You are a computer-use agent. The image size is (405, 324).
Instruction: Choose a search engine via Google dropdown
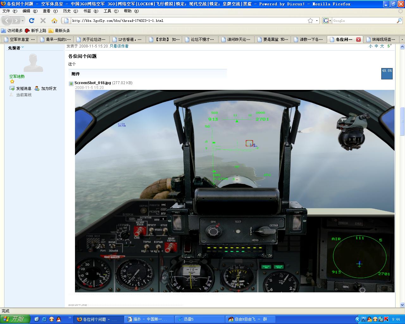pyautogui.click(x=327, y=21)
